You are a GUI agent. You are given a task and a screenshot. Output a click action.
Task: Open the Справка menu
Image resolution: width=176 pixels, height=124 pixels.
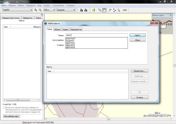(x=70, y=5)
